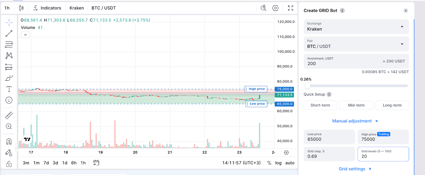This screenshot has width=425, height=175.
Task: Activate the zoom in tool
Action: (9, 126)
